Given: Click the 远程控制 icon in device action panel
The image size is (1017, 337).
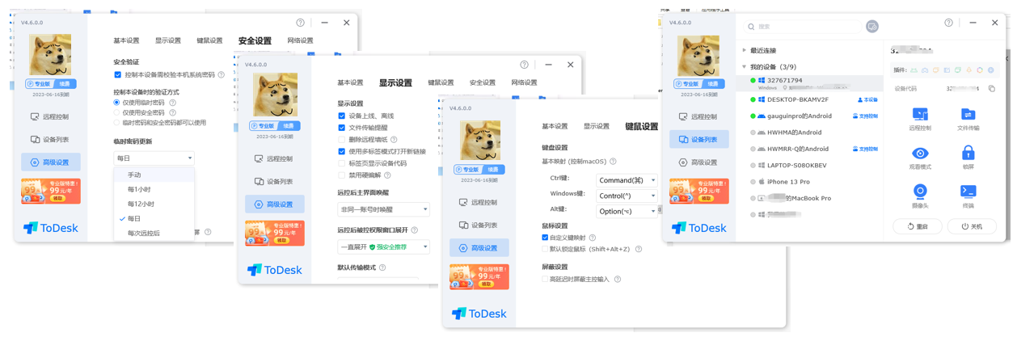Looking at the screenshot, I should point(920,116).
